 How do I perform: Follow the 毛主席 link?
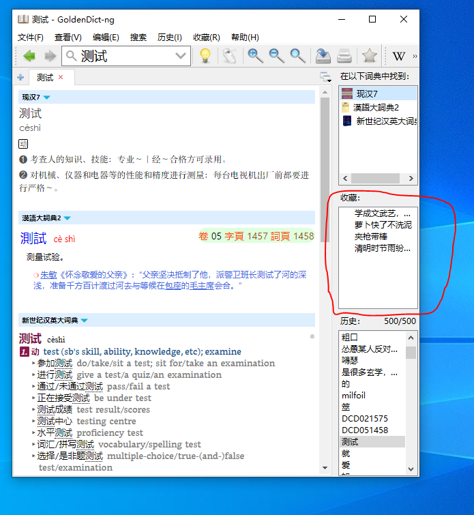point(202,286)
